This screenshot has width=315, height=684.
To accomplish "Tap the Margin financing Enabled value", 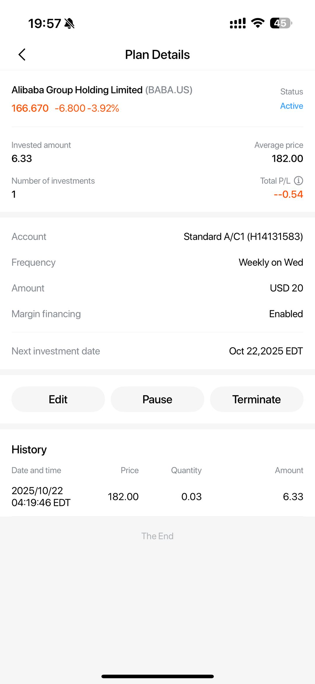I will click(286, 314).
